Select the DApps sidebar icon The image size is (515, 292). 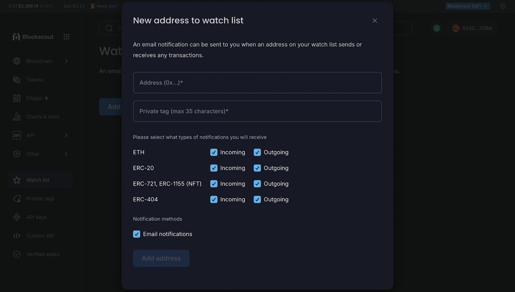[x=16, y=98]
